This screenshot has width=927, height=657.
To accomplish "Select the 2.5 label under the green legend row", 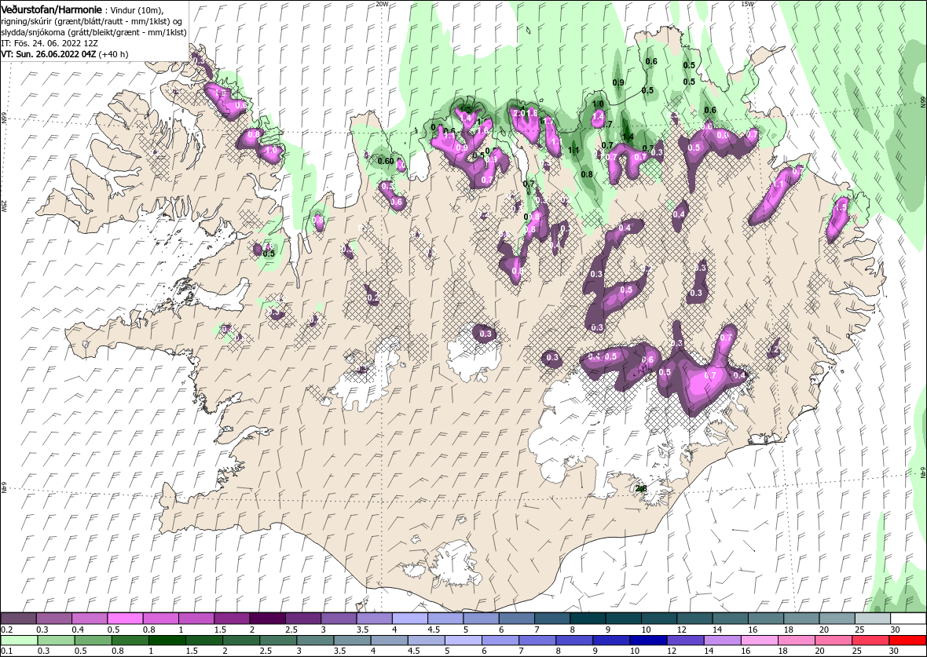I will coord(265,651).
